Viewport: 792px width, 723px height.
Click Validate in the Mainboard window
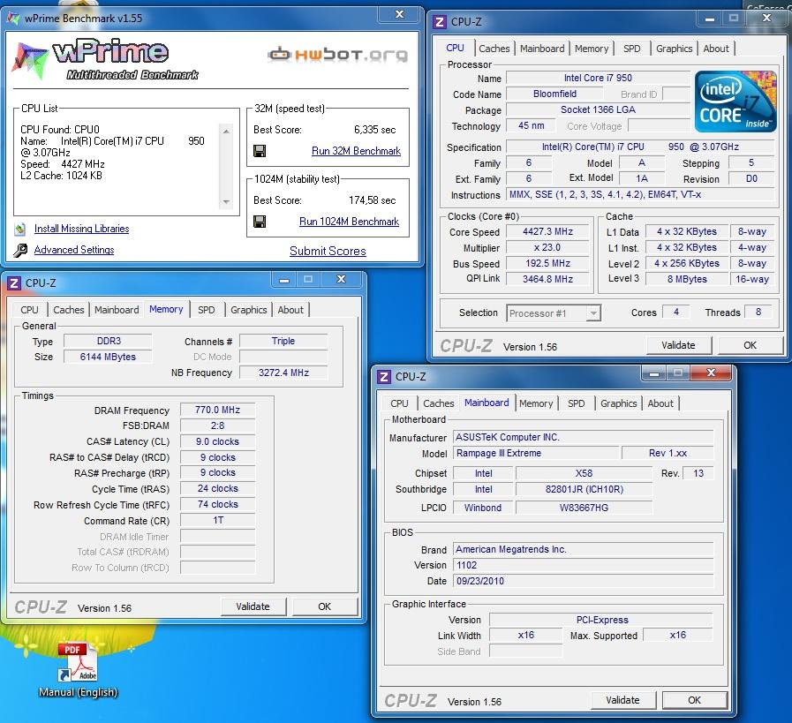coord(622,700)
